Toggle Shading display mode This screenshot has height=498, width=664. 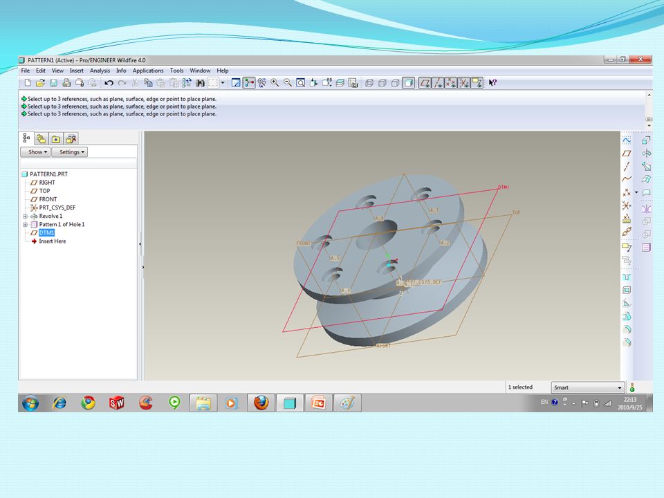[409, 83]
